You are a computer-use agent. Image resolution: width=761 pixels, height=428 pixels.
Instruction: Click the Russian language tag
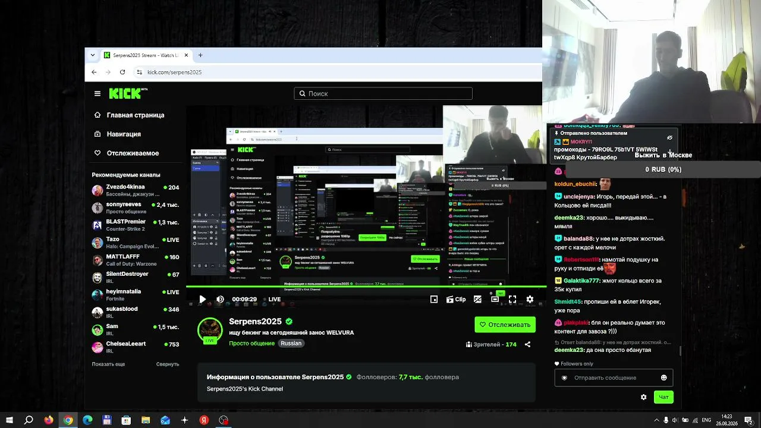click(291, 344)
